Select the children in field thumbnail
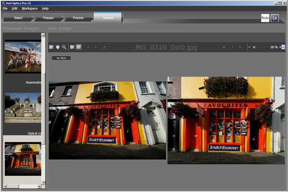 pos(23,56)
